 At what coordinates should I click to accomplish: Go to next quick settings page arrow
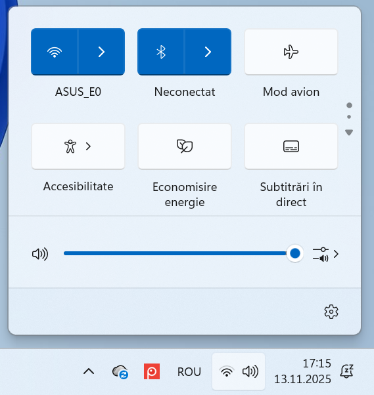click(349, 133)
